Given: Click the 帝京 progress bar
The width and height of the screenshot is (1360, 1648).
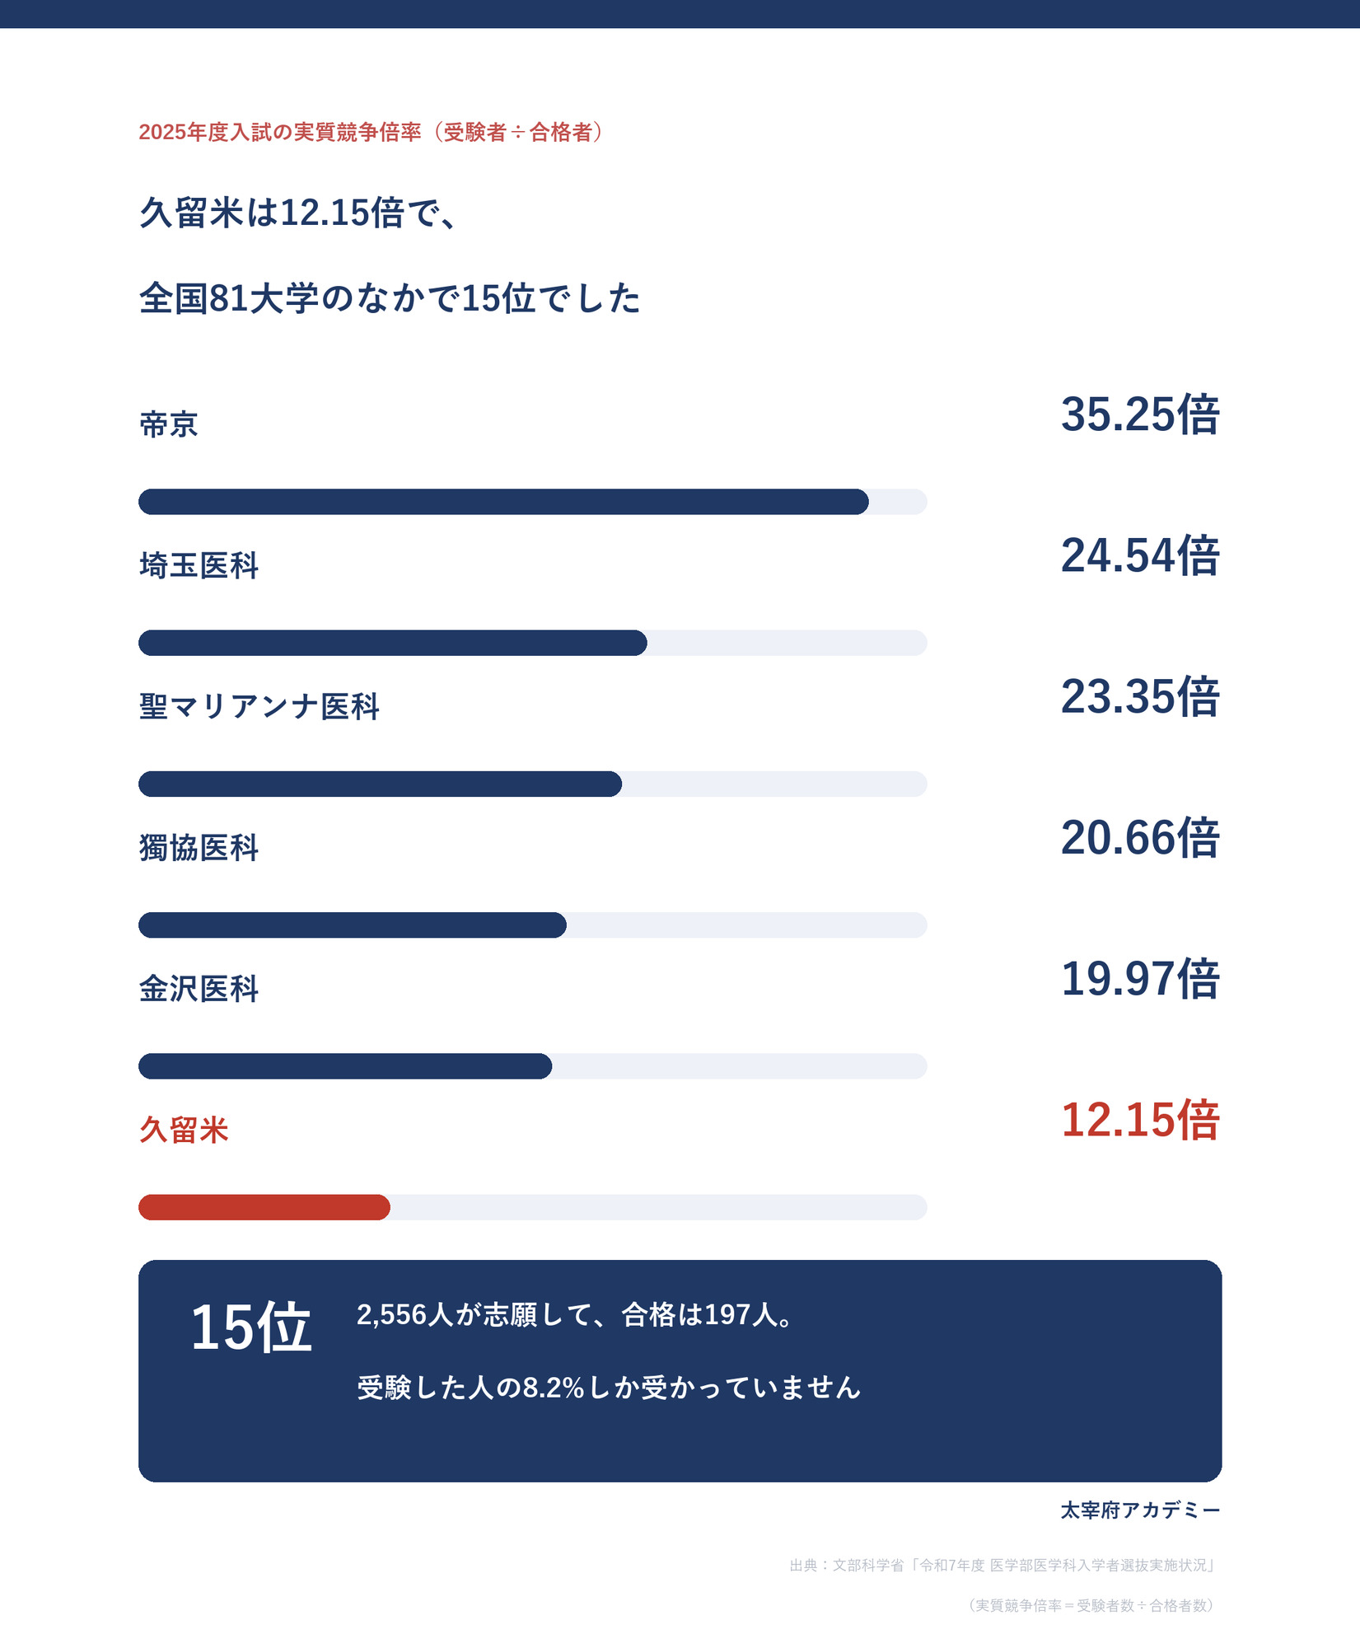Looking at the screenshot, I should tap(532, 502).
